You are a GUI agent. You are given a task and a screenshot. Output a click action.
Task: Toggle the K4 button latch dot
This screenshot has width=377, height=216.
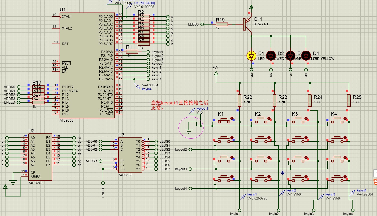point(345,118)
